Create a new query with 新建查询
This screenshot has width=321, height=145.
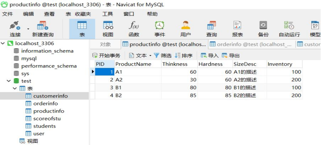pos(43,29)
